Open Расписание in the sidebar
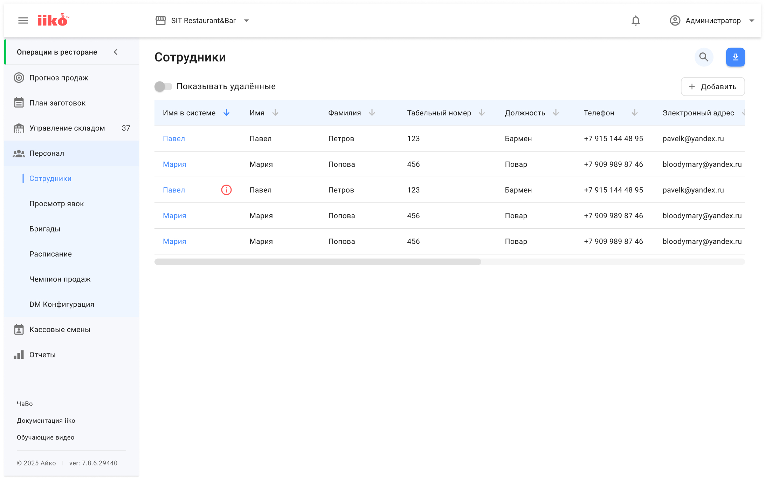The image size is (765, 478). (x=51, y=254)
